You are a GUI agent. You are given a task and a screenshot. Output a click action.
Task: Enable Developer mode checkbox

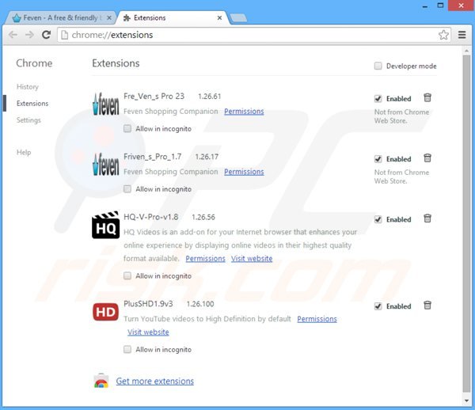point(378,66)
